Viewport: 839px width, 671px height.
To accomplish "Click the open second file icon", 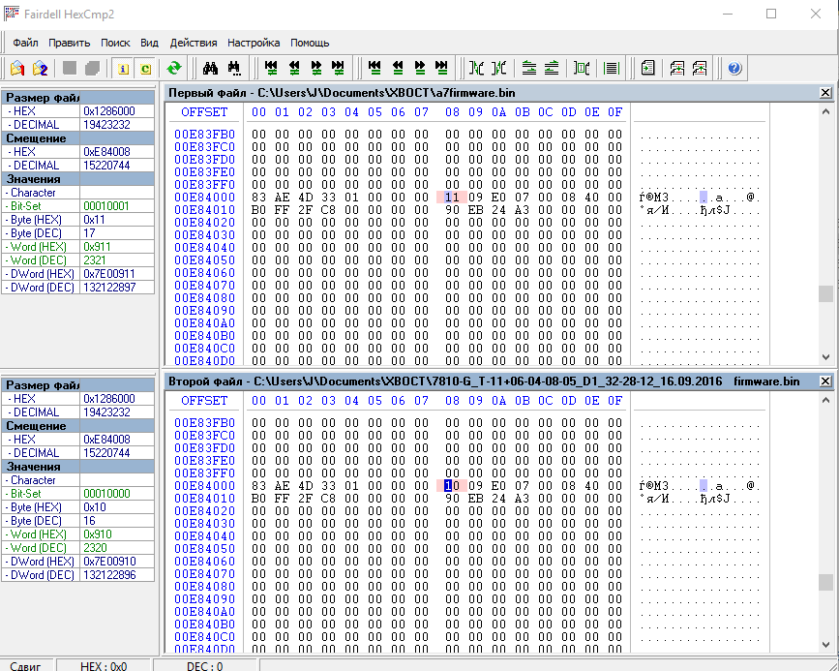I will [x=40, y=68].
